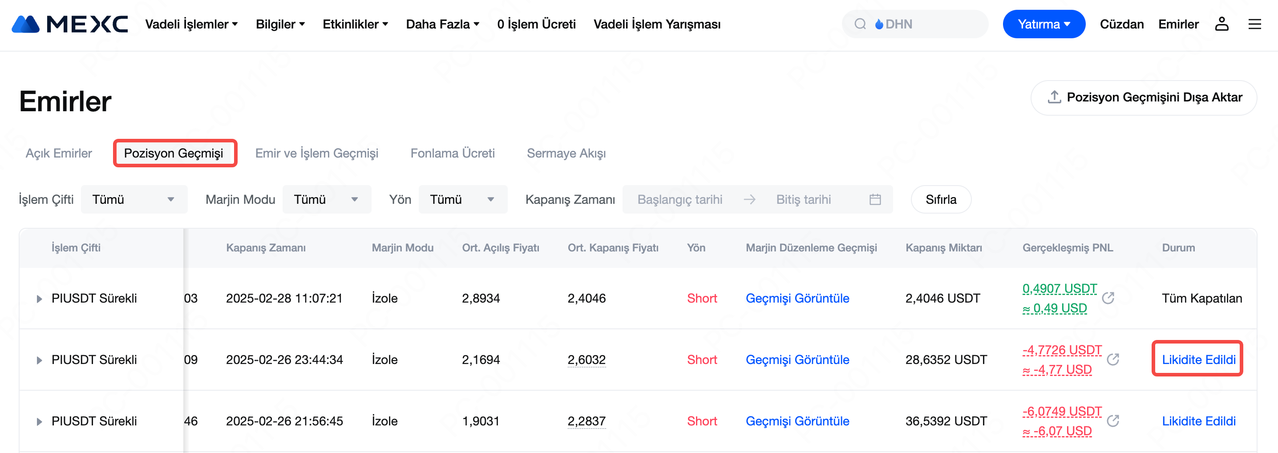Open the Yatırma dropdown button
This screenshot has height=453, width=1278.
[x=1044, y=24]
